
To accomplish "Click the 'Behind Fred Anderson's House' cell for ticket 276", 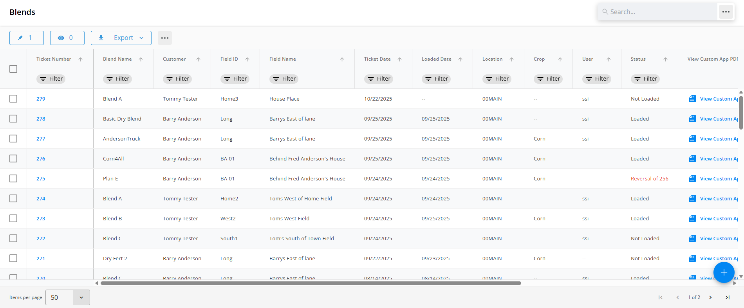I will tap(307, 159).
